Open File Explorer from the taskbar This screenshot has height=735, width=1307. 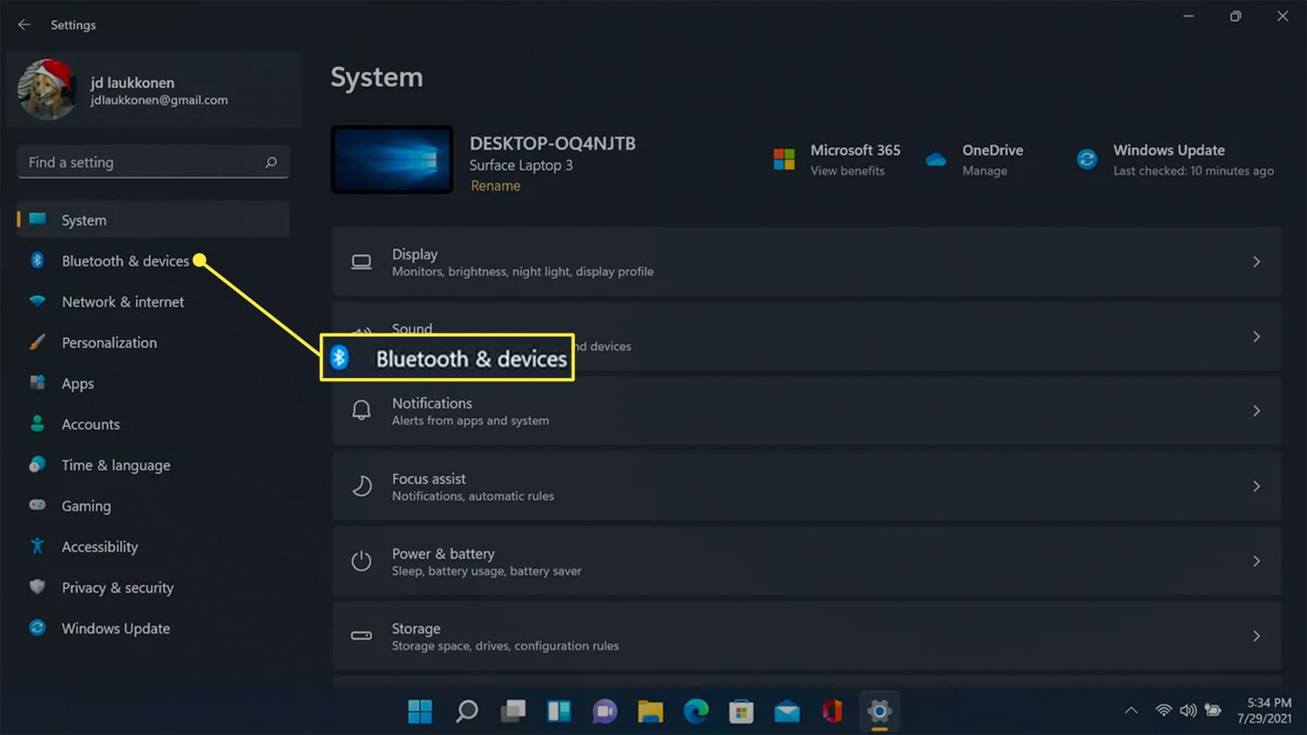pyautogui.click(x=650, y=711)
